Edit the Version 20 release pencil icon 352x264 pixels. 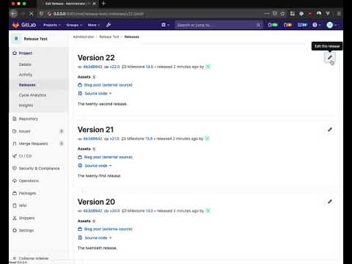pos(329,202)
